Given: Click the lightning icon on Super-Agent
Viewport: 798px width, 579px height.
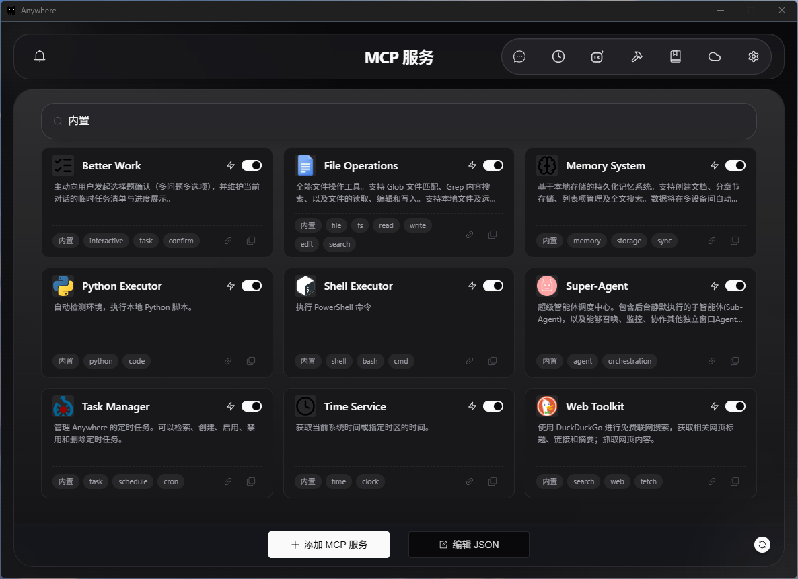Looking at the screenshot, I should point(715,286).
